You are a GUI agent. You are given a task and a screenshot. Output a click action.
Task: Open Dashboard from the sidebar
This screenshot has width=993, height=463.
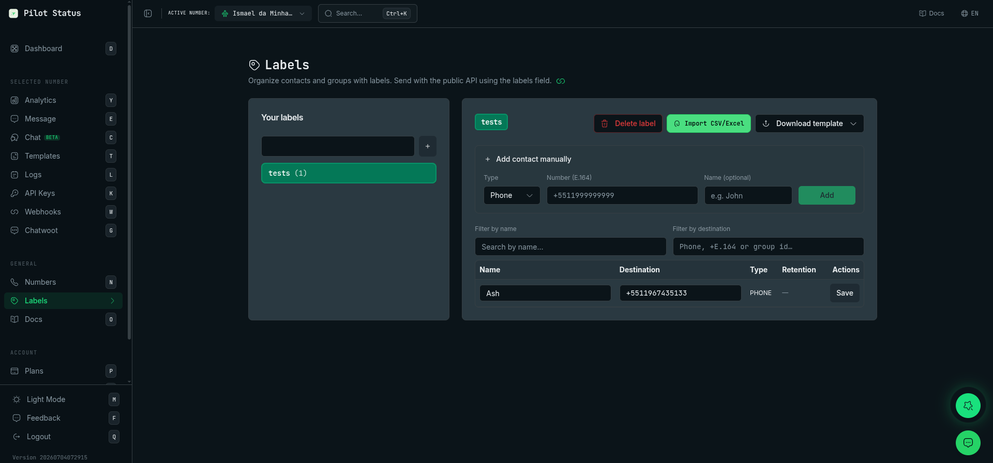click(63, 49)
